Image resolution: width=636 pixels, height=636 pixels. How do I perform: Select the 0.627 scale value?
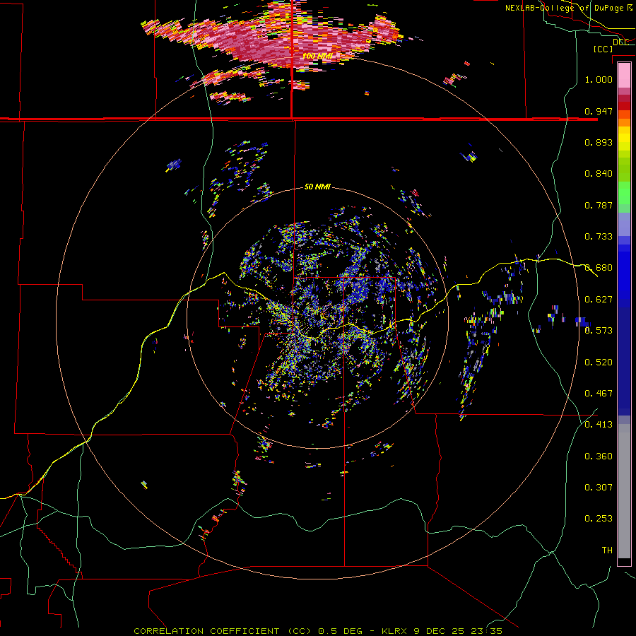click(x=599, y=300)
